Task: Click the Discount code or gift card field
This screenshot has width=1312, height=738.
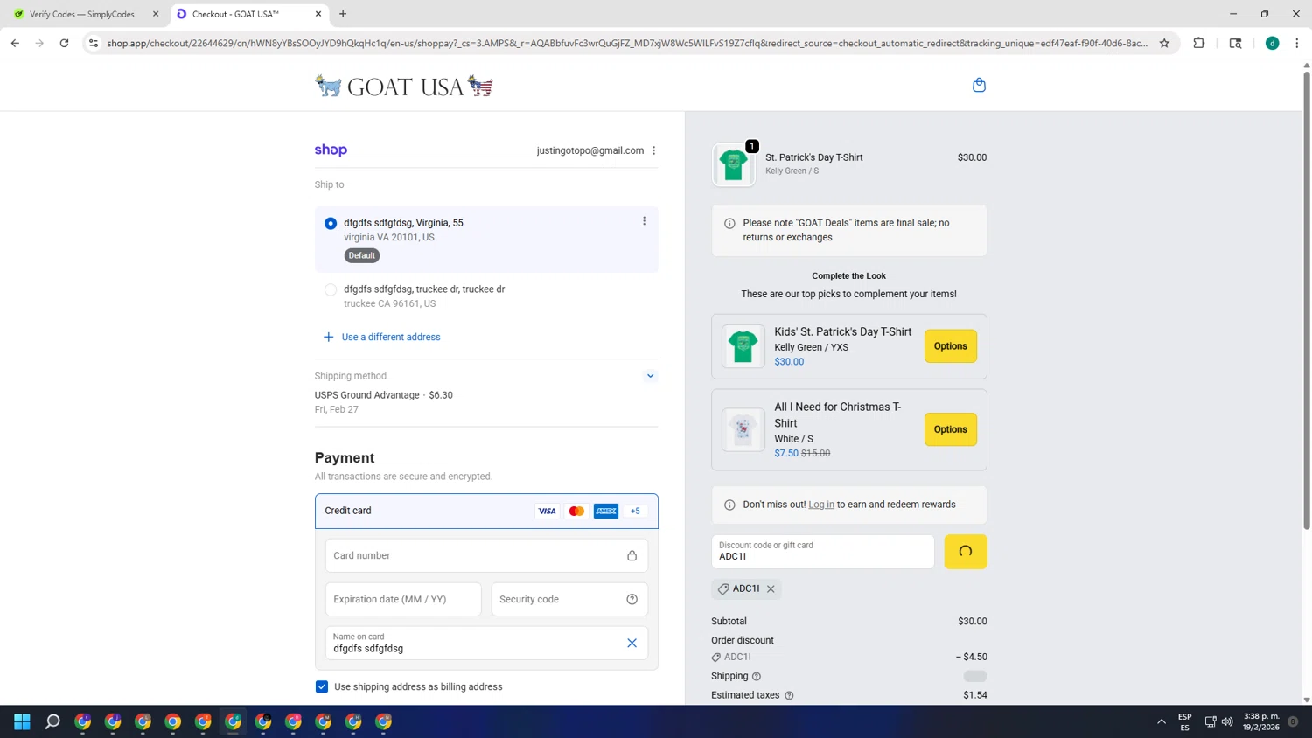Action: [x=822, y=552]
